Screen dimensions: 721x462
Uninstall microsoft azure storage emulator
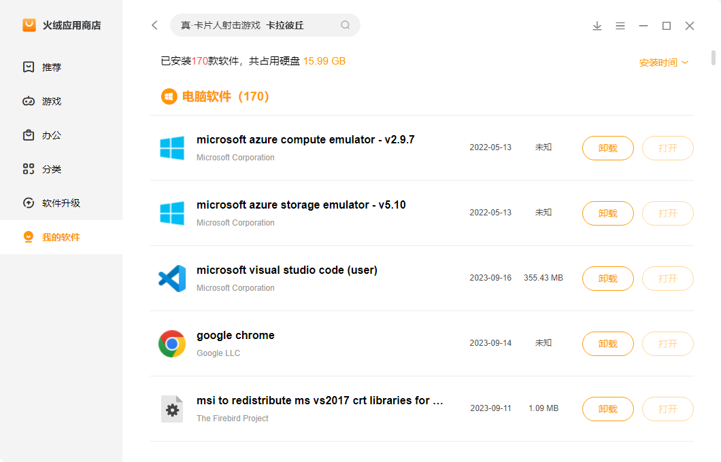[608, 213]
